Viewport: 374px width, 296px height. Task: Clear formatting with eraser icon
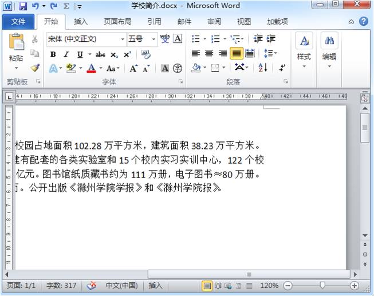(x=145, y=54)
